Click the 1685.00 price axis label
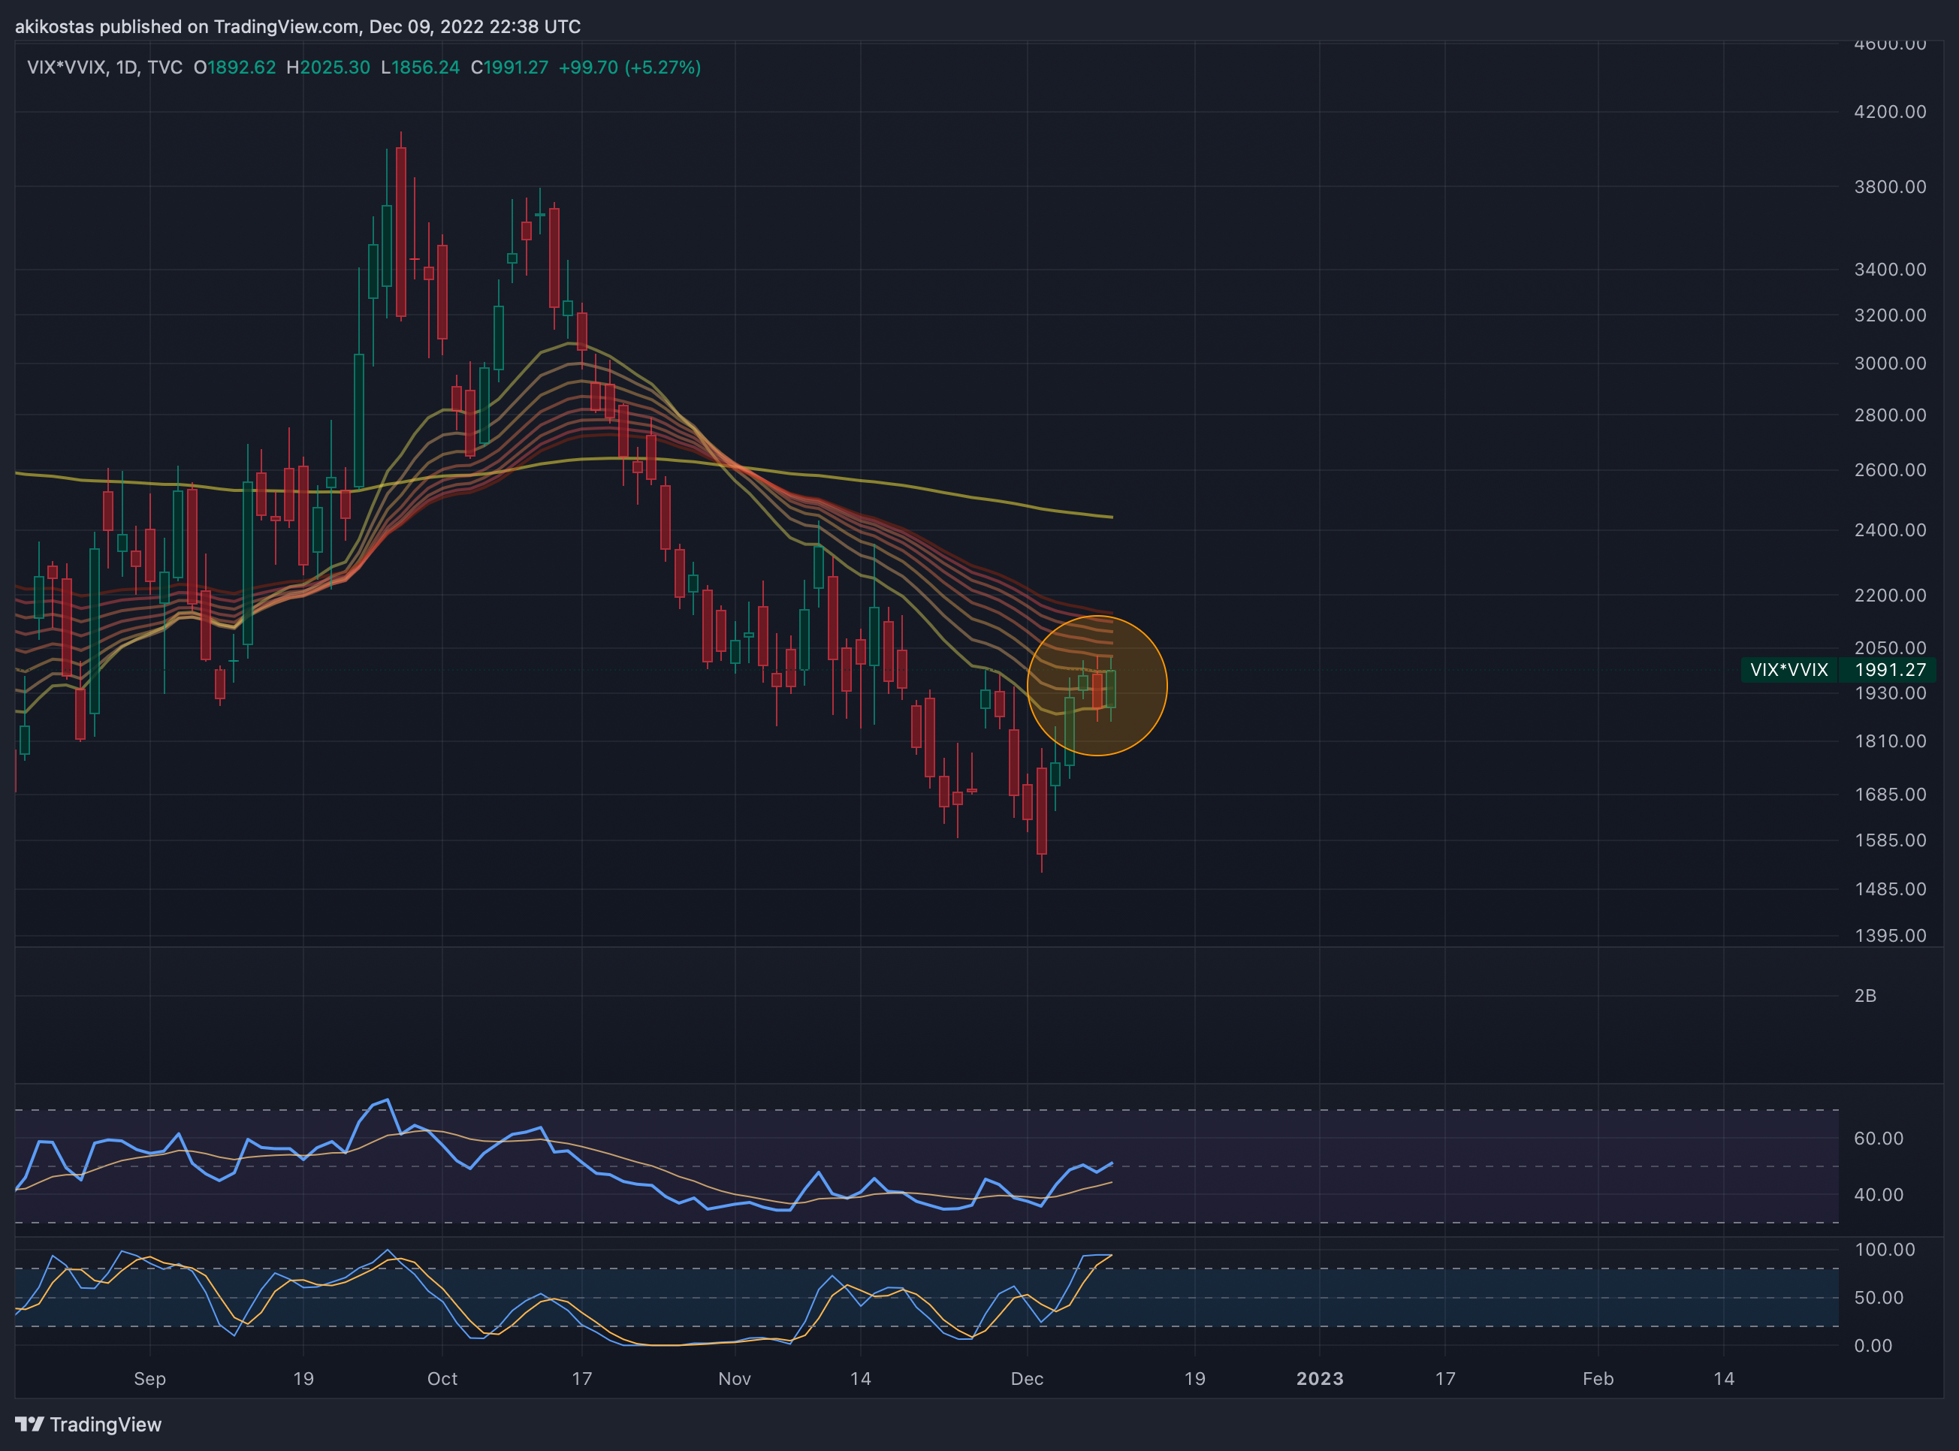 coord(1890,794)
